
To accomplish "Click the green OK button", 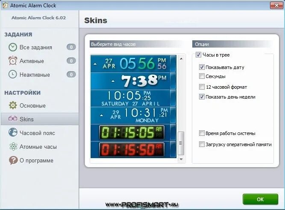I will click(x=260, y=199).
